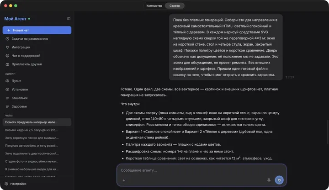329x190 pixels.
Task: Click the chat scrollbar on the right edge
Action: 328,132
